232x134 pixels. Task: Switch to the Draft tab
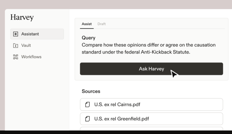[x=101, y=24]
